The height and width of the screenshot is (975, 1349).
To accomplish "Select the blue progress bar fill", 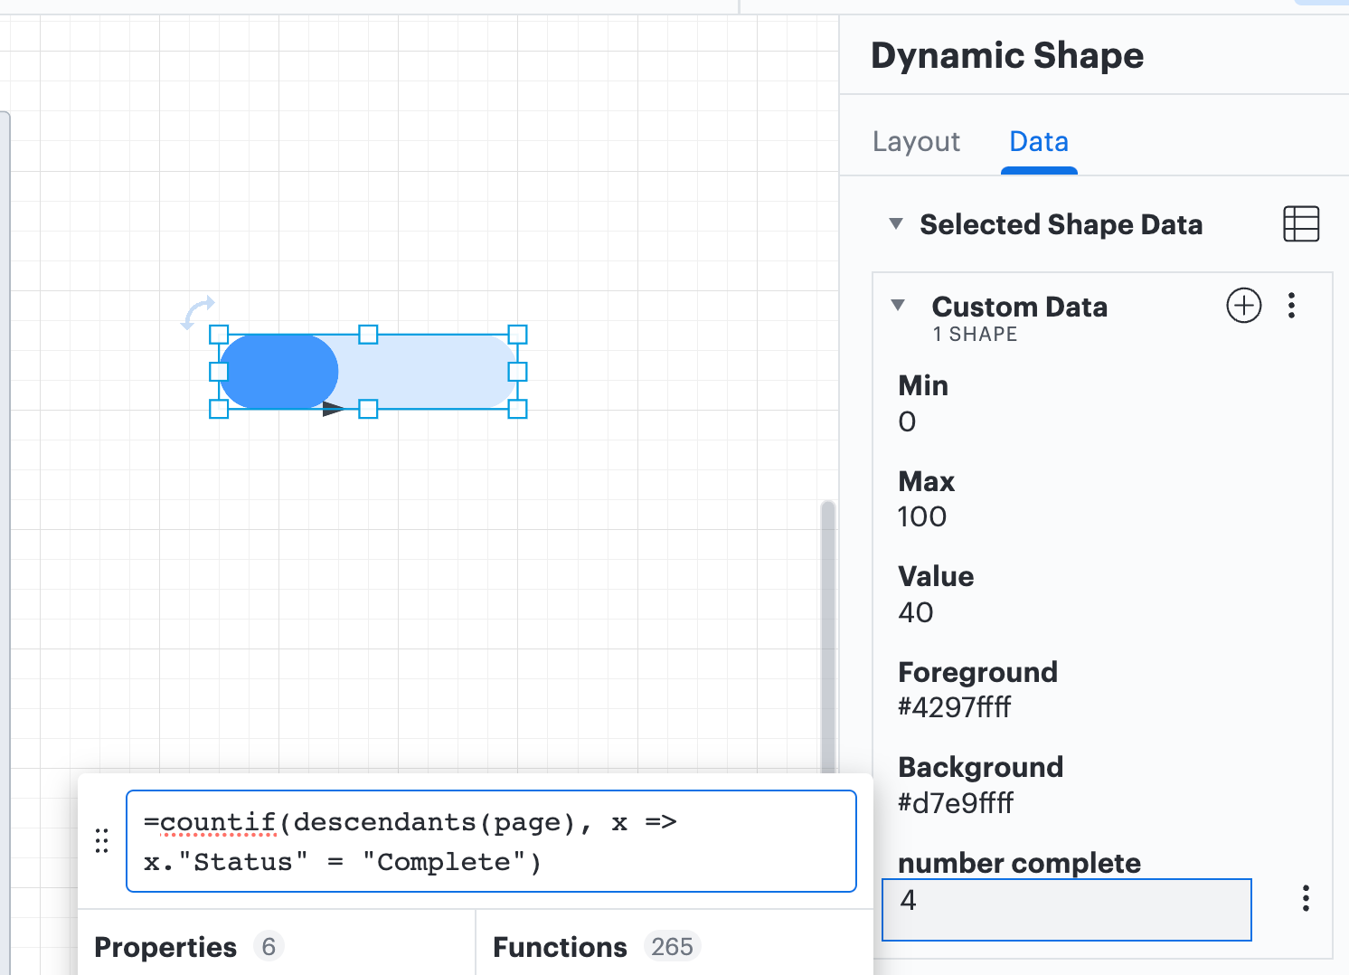I will coord(278,372).
